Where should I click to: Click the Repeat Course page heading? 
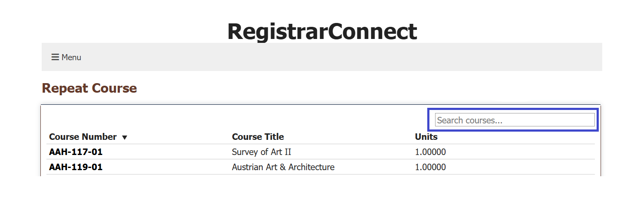pyautogui.click(x=89, y=88)
